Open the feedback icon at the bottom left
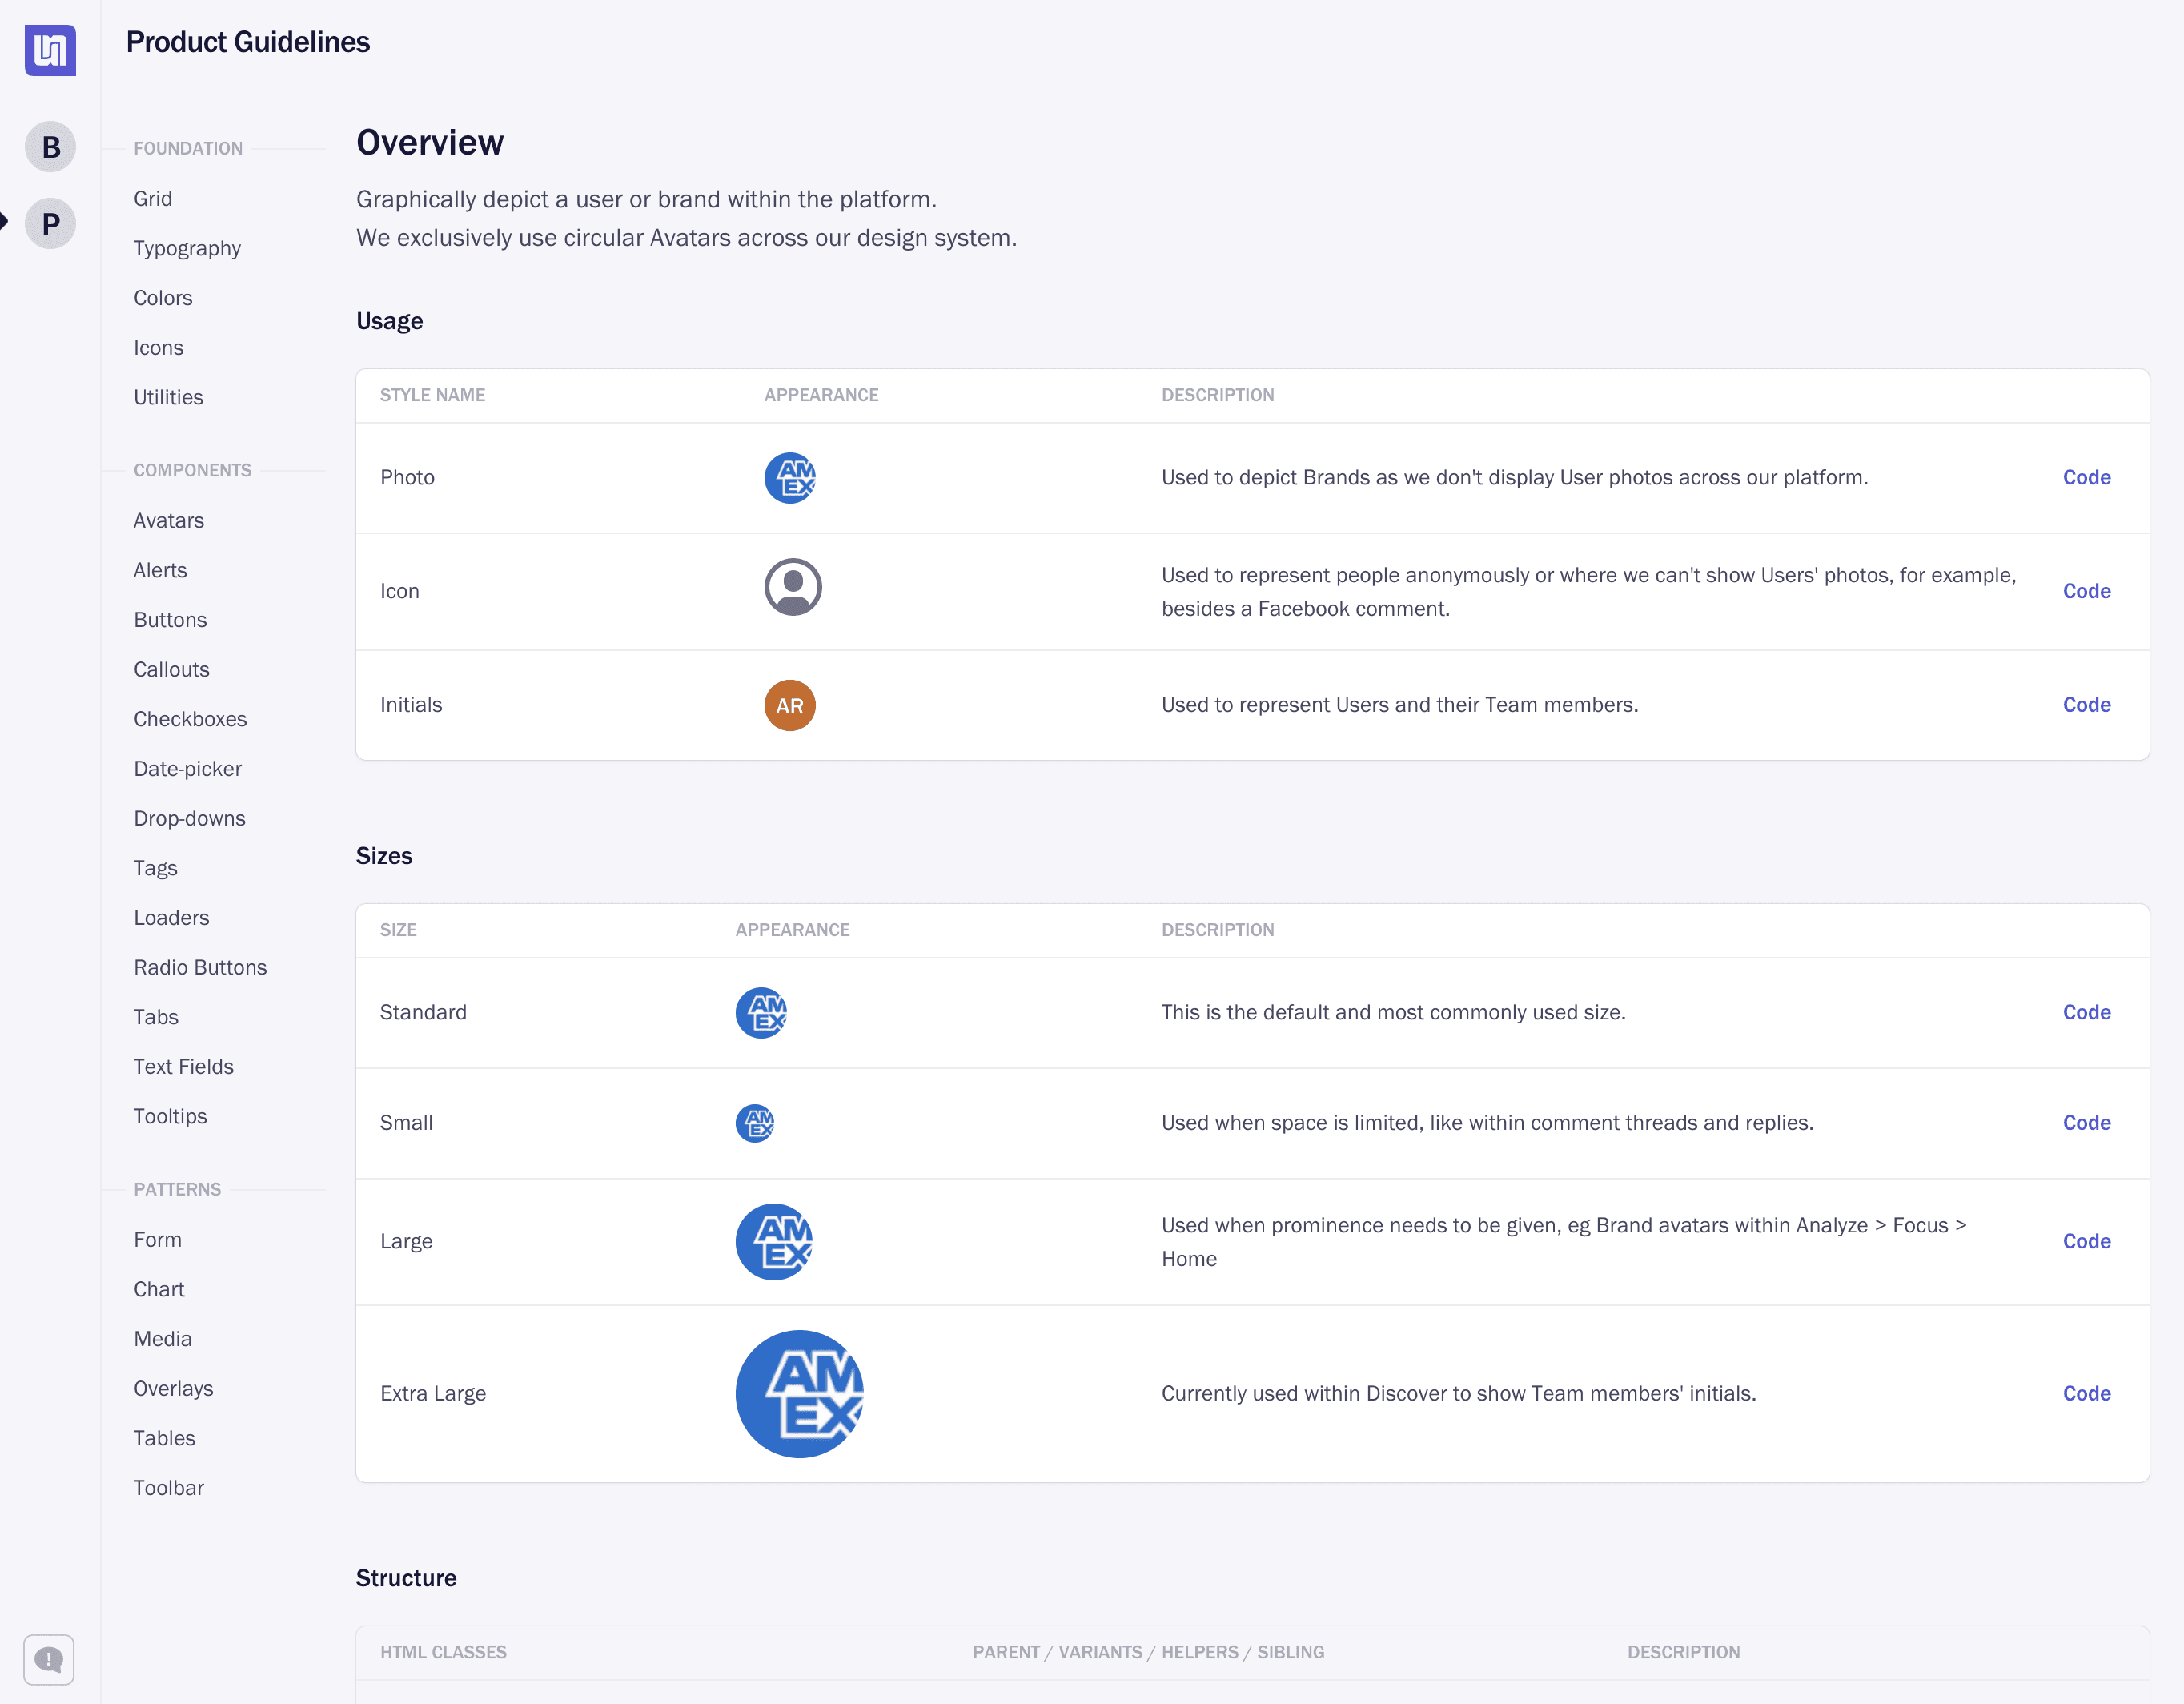The image size is (2184, 1704). (x=49, y=1659)
